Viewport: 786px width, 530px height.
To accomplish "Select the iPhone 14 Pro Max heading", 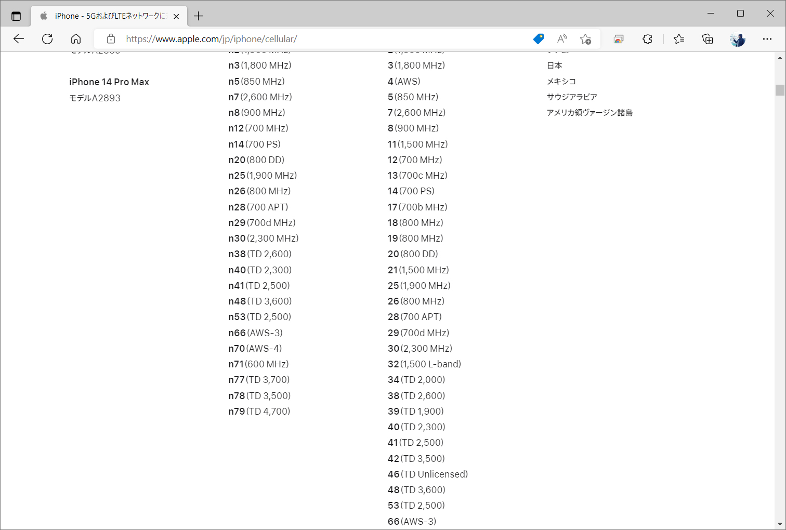I will click(109, 82).
